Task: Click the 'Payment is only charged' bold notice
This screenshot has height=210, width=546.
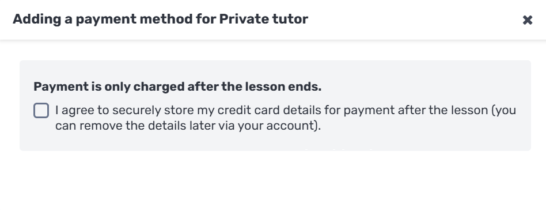Action: (x=177, y=87)
